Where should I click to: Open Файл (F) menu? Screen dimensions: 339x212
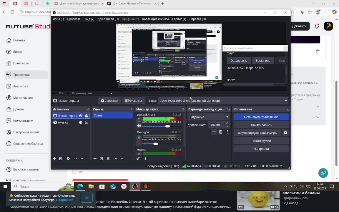tap(58, 19)
